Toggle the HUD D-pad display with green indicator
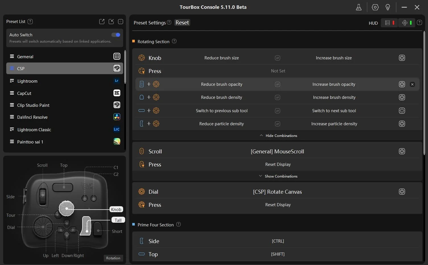The image size is (428, 265). coord(407,23)
